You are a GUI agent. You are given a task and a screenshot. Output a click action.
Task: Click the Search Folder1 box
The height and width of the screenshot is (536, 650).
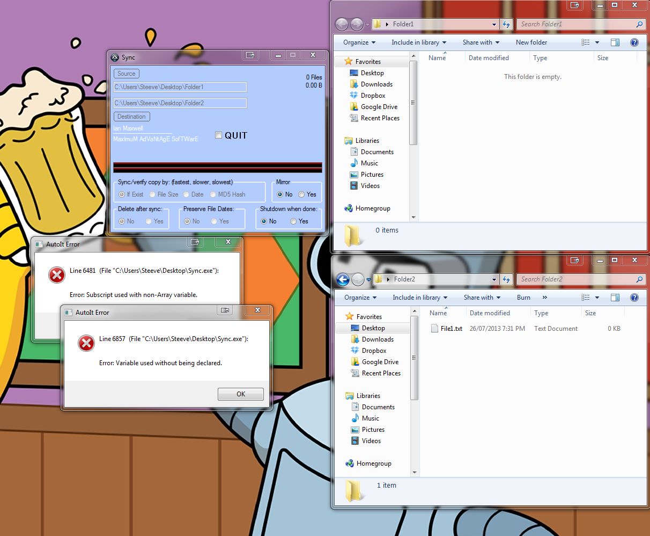point(581,24)
